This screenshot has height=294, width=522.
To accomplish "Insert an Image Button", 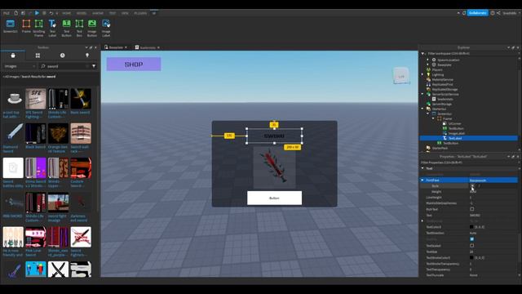I will pos(92,28).
